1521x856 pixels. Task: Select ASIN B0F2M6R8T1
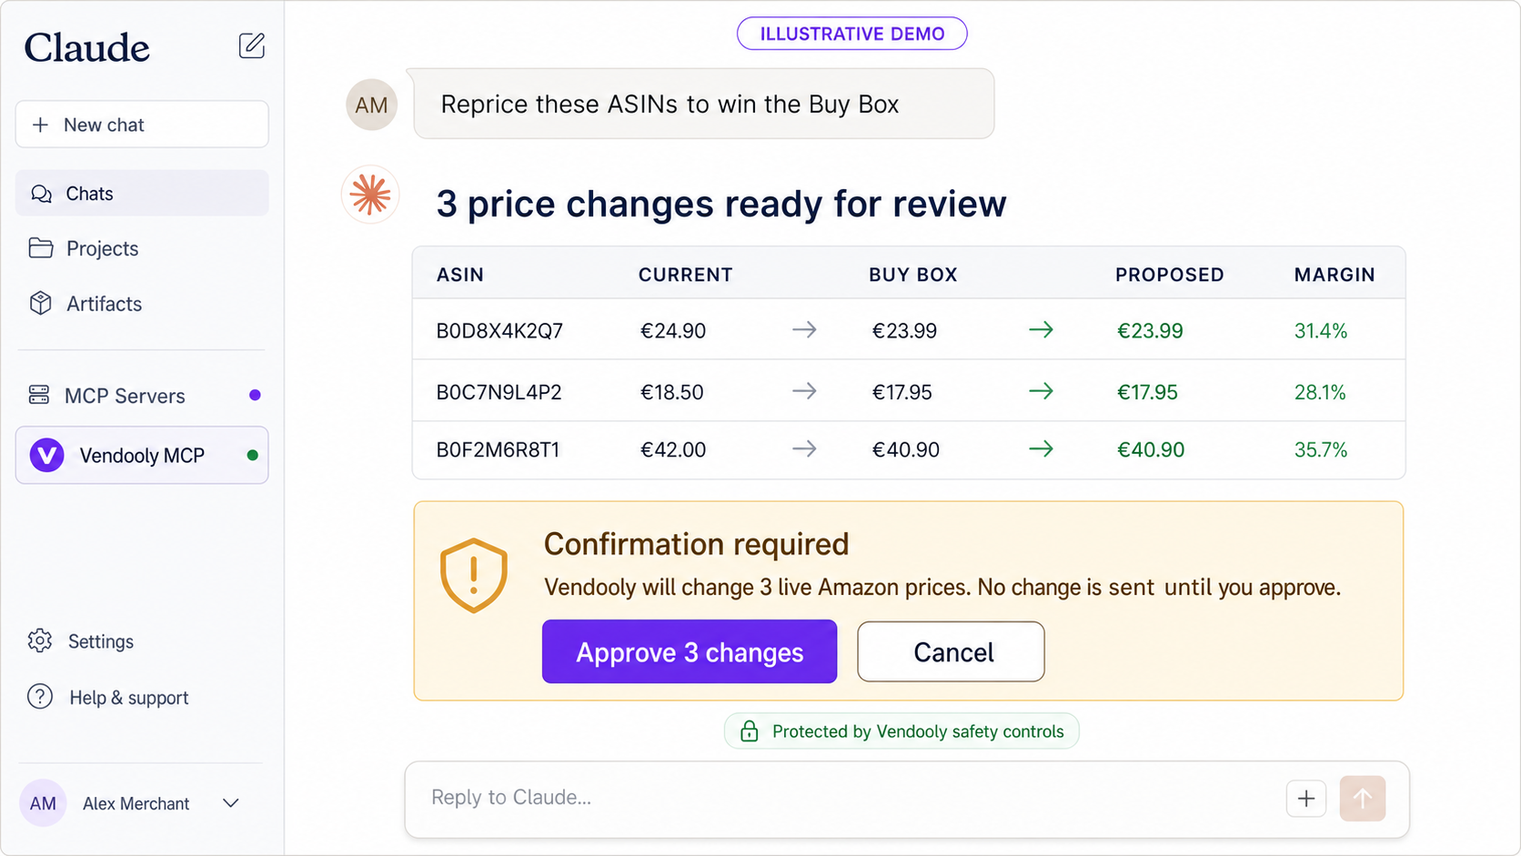[498, 449]
